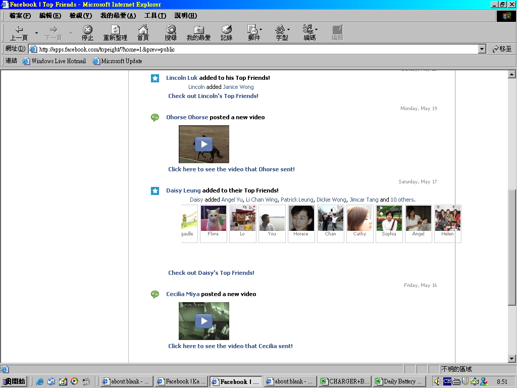Image resolution: width=517 pixels, height=388 pixels.
Task: Switch to 'Facebook | Ka...' taskbar window
Action: click(x=182, y=381)
